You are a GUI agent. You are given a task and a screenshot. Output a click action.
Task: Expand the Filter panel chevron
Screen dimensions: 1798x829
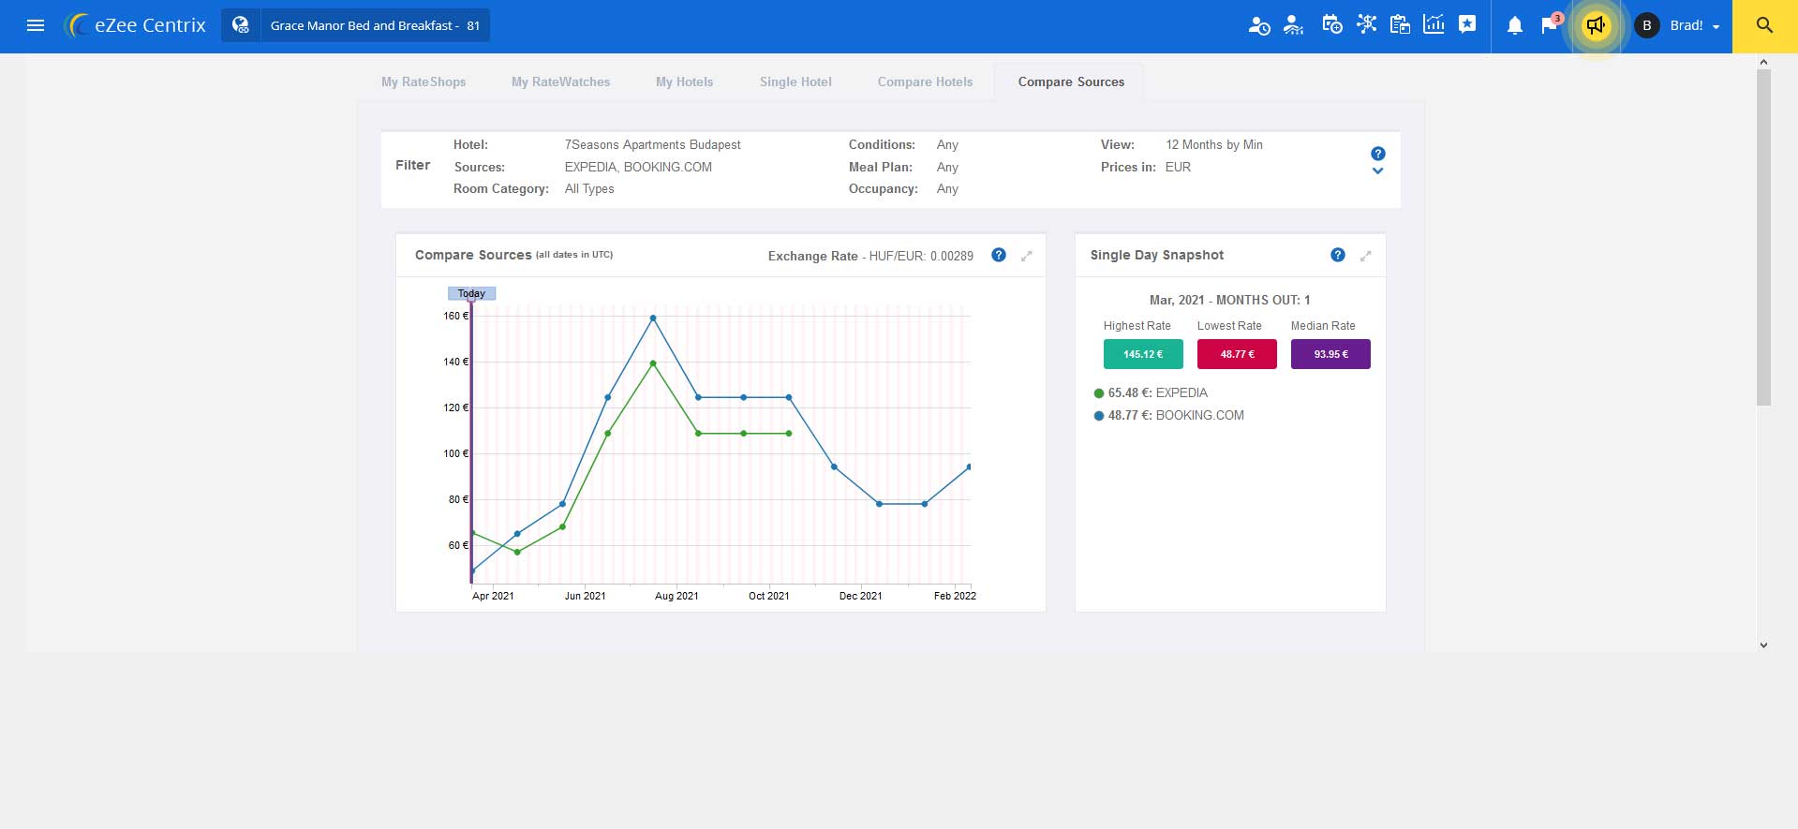(x=1377, y=171)
